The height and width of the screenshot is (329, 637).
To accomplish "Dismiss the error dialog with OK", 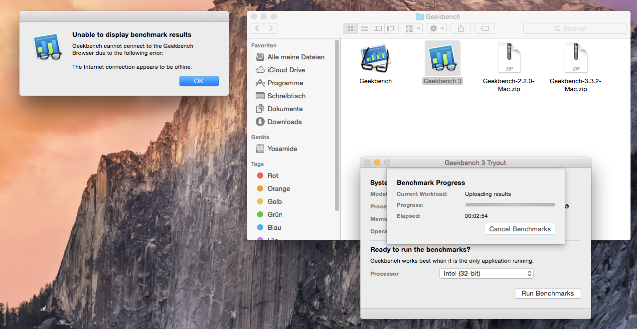I will tap(199, 81).
